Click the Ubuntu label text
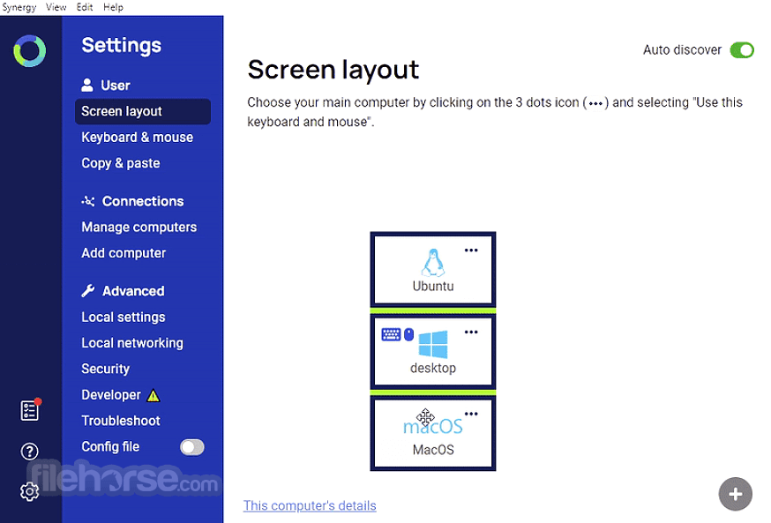Viewport: 771px width, 523px height. (433, 286)
